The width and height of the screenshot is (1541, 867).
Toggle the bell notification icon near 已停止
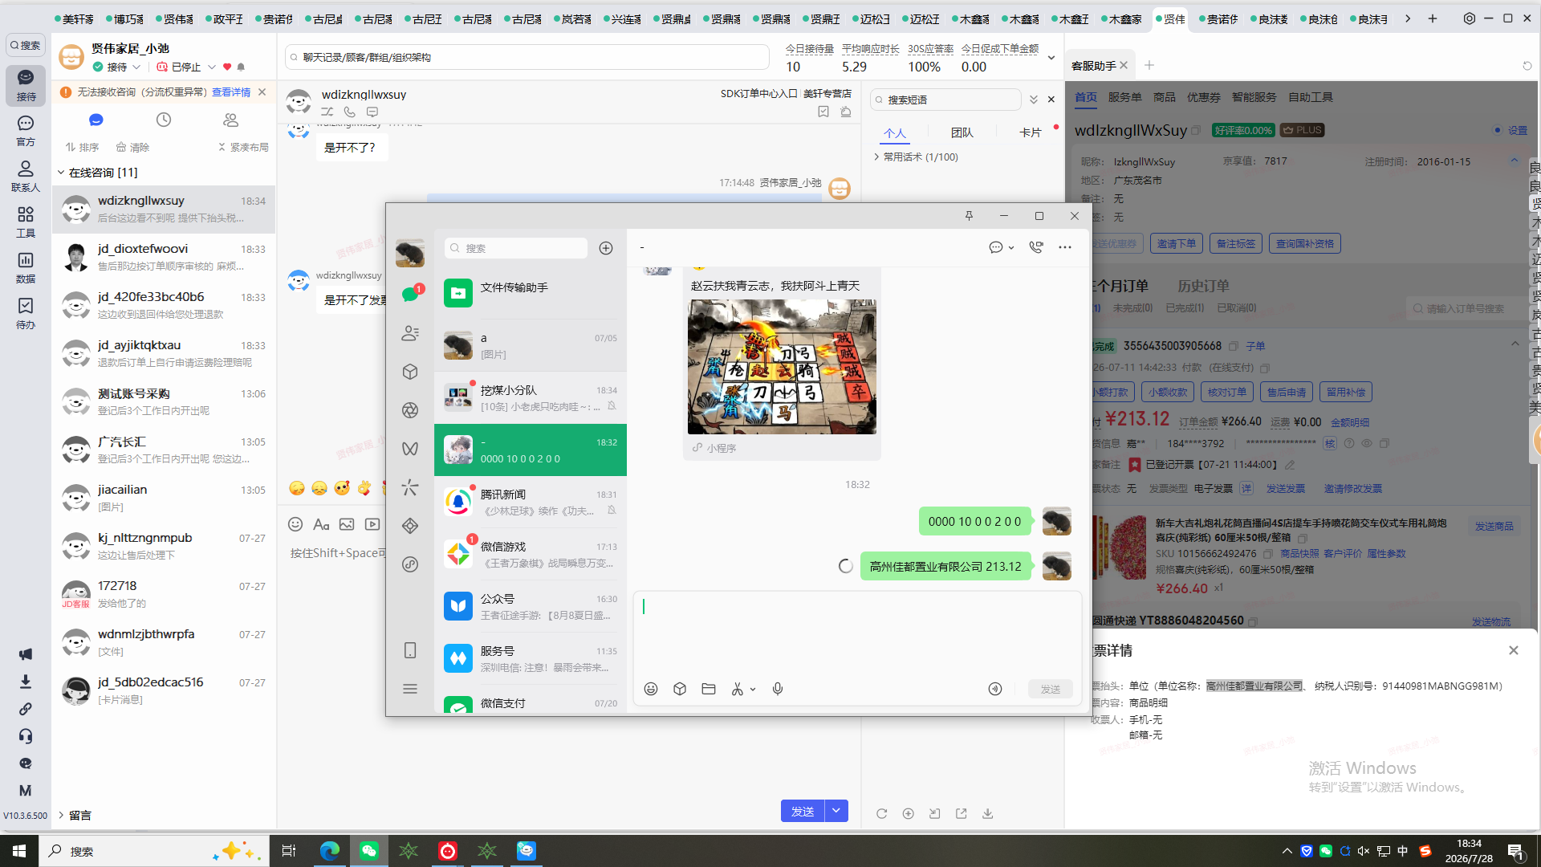(x=241, y=67)
